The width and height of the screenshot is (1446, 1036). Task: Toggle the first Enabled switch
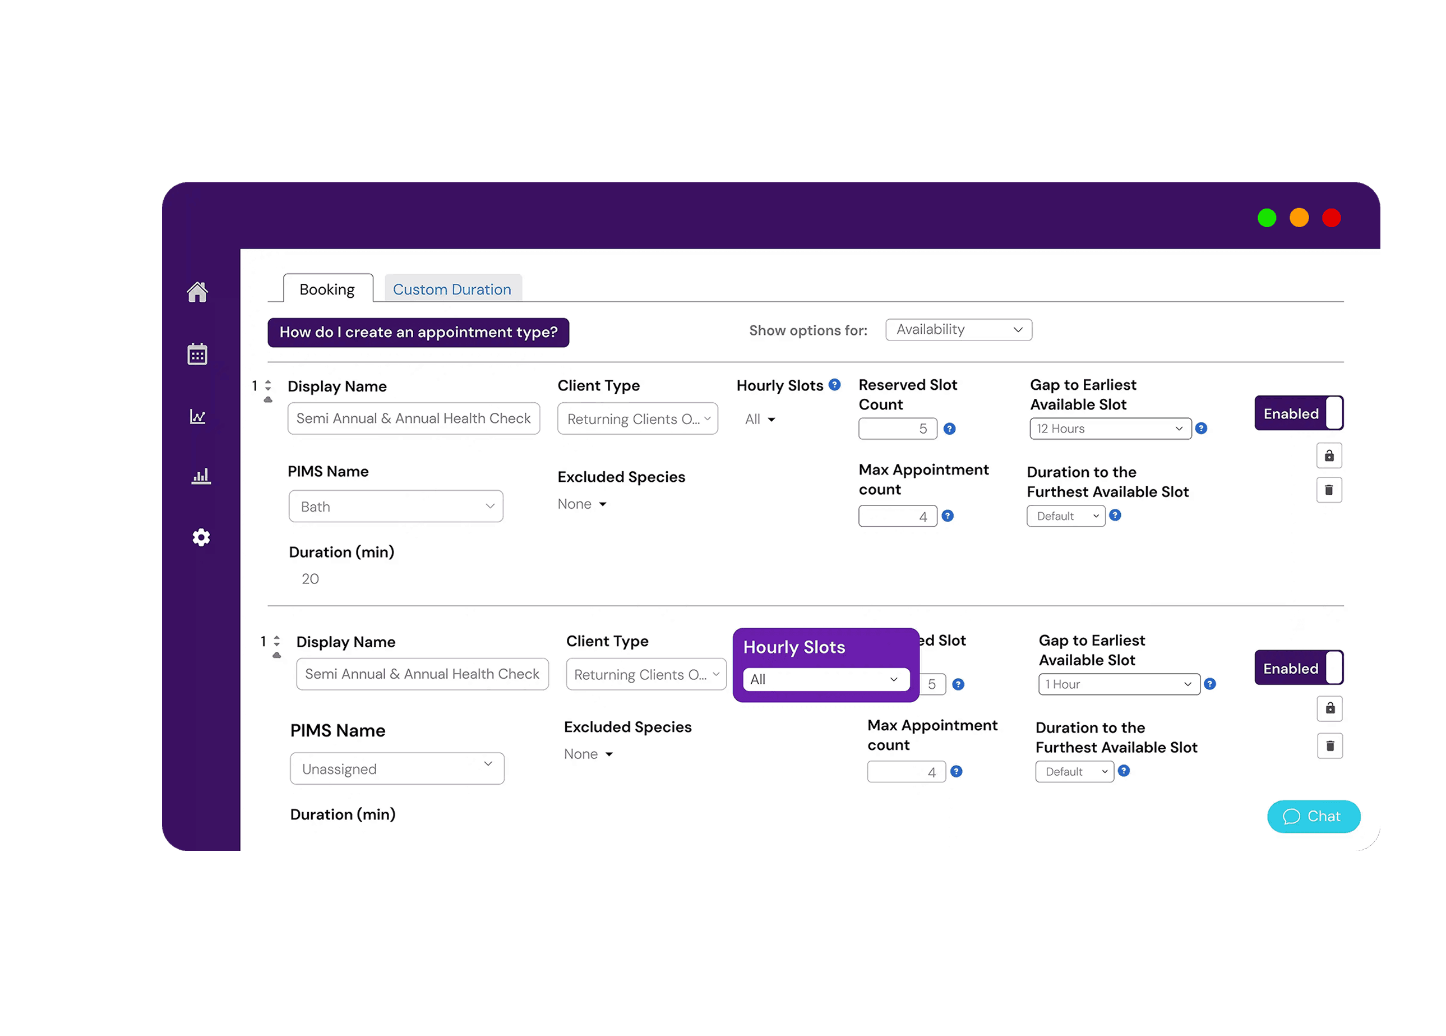point(1298,413)
